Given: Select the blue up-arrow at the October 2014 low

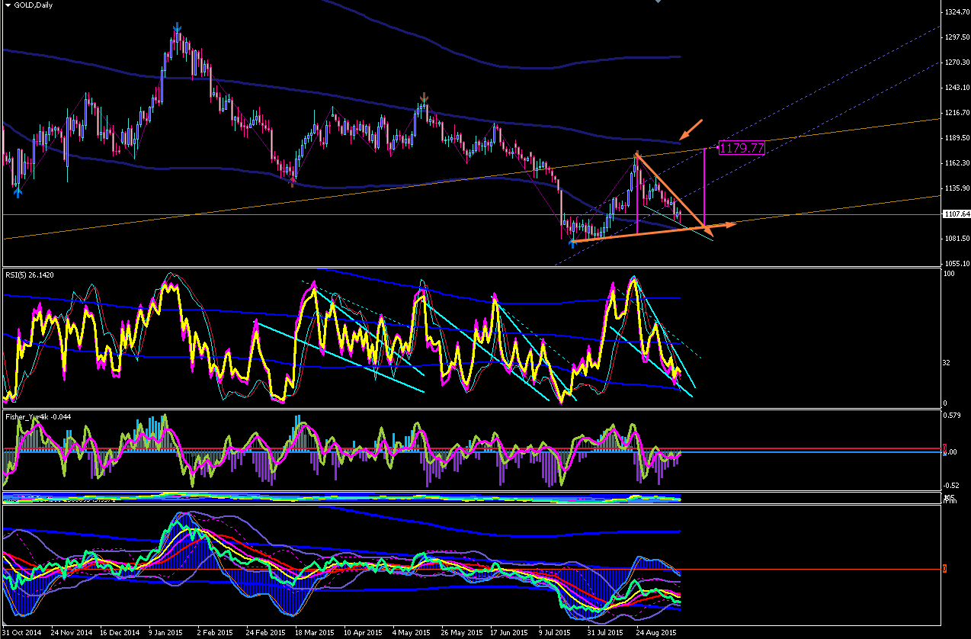Looking at the screenshot, I should [x=18, y=192].
